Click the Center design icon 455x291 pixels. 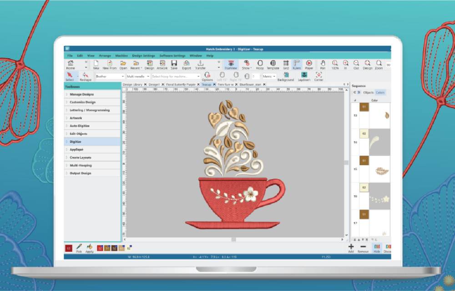pos(318,74)
